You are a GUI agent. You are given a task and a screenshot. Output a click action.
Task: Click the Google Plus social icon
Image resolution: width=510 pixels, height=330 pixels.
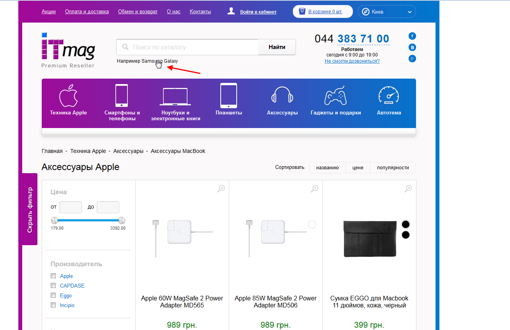point(412,59)
